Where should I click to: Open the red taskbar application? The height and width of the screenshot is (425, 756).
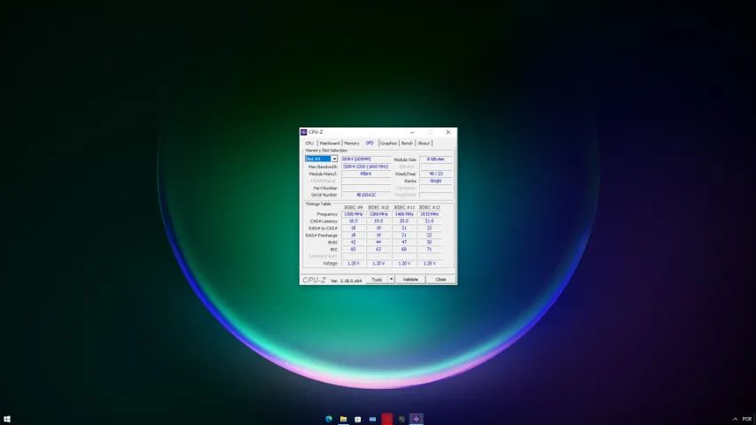387,419
